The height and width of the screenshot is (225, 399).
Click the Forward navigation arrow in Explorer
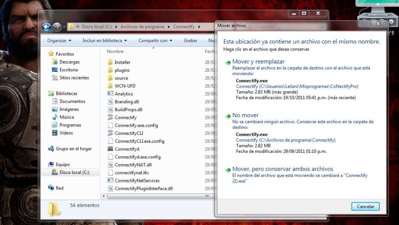57,27
